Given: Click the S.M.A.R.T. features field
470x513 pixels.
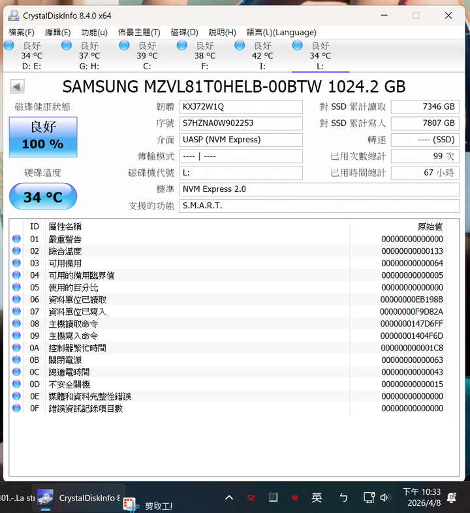Looking at the screenshot, I should [319, 206].
